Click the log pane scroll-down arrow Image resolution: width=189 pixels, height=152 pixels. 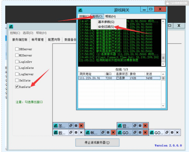tap(163, 64)
